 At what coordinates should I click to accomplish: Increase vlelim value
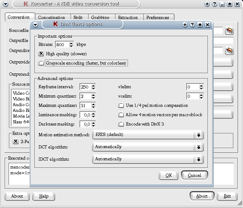[x=201, y=85]
